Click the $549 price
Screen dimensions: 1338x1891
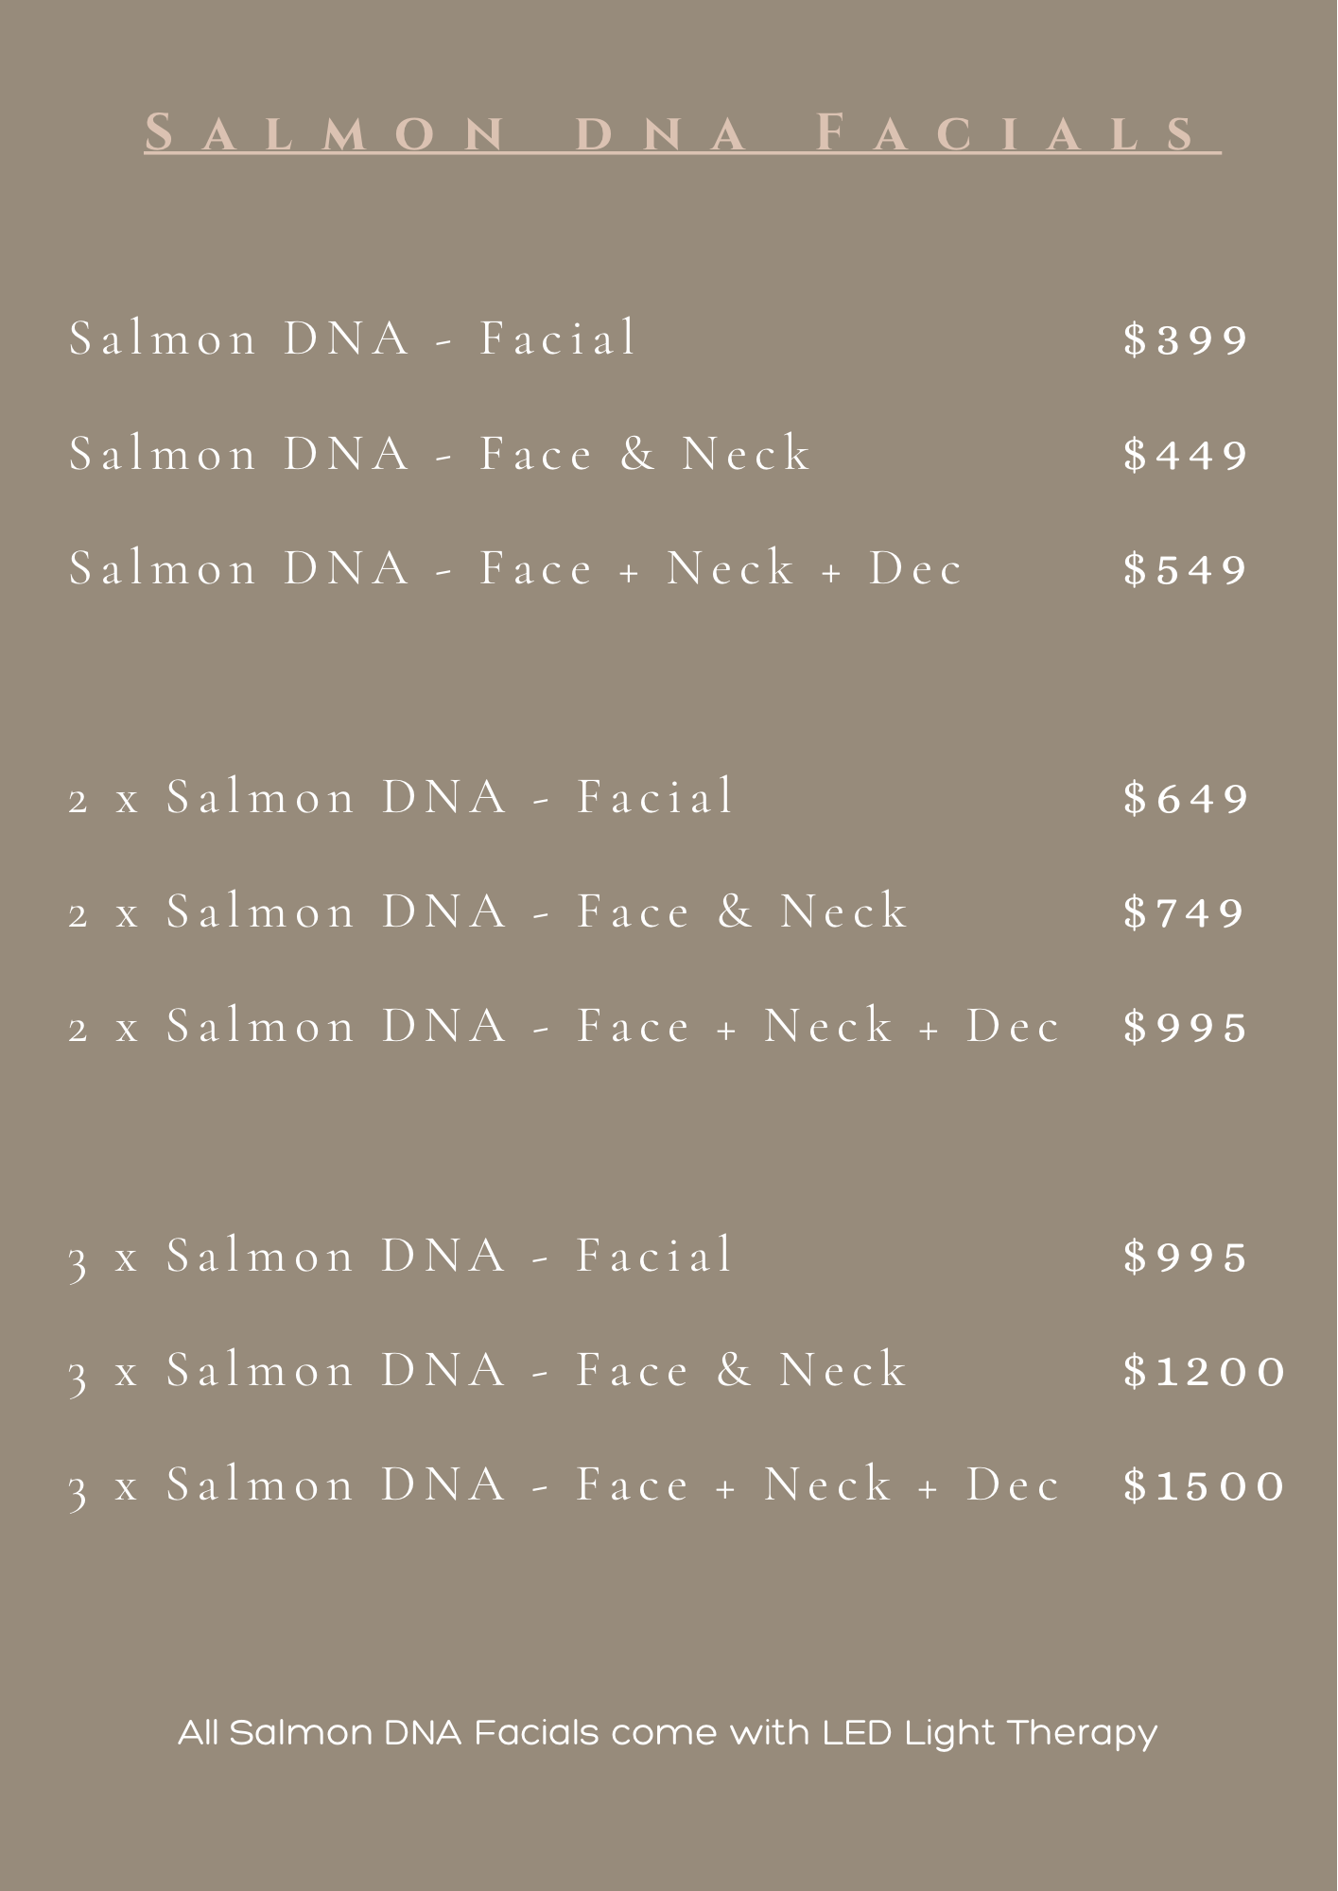point(1186,570)
